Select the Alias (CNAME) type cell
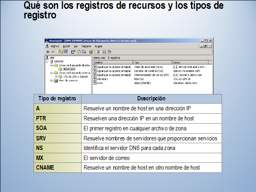The width and height of the screenshot is (256, 192). point(142,83)
